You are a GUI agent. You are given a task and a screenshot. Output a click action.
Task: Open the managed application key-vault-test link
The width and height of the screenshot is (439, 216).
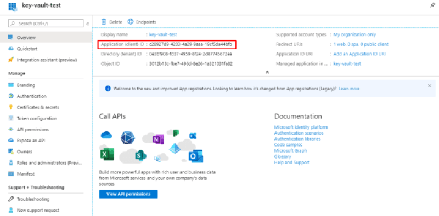pyautogui.click(x=347, y=63)
